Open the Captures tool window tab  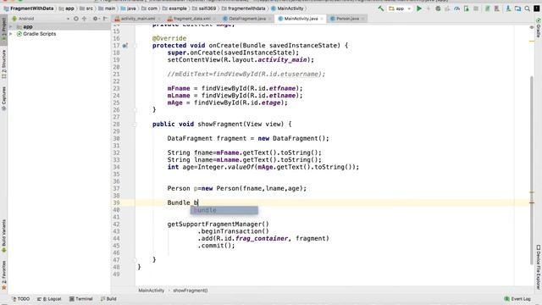point(3,98)
